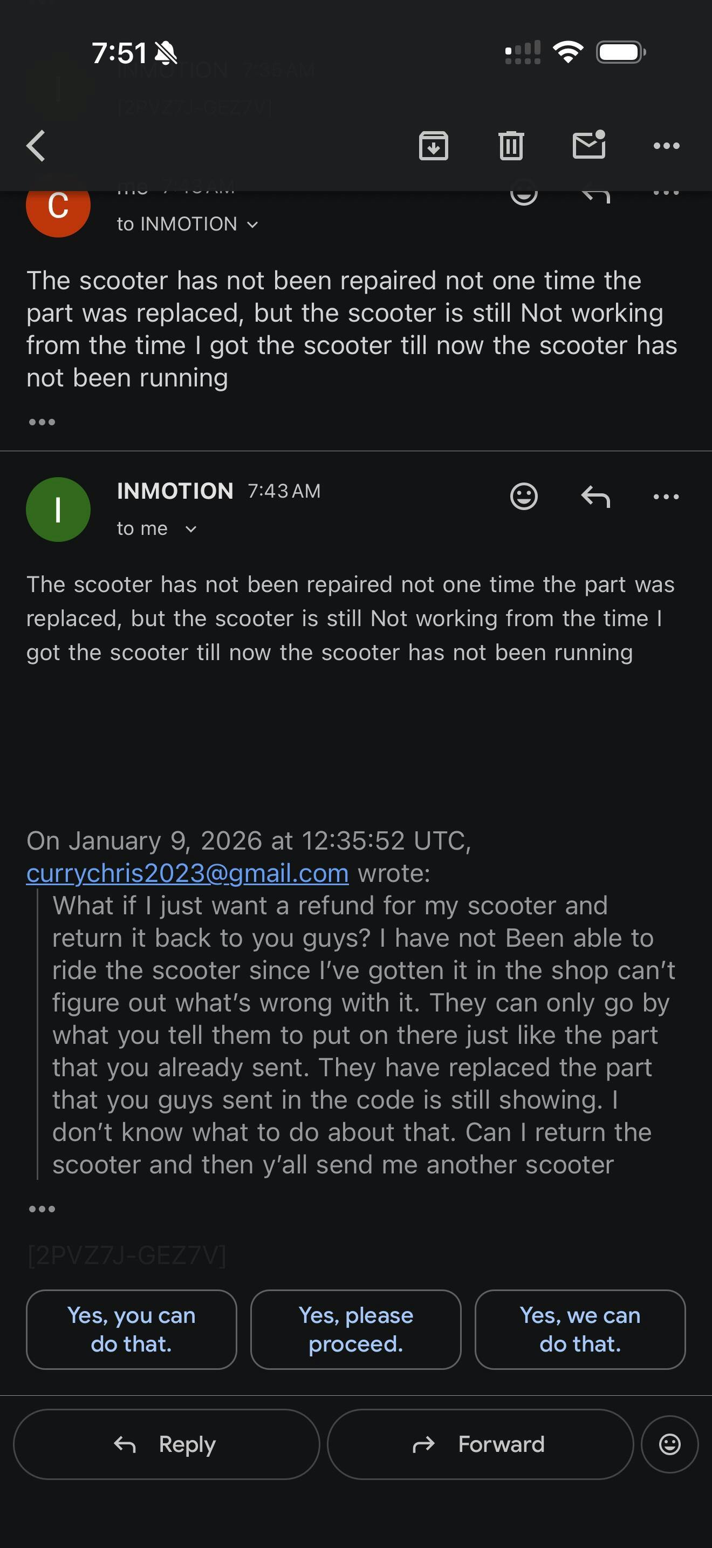Open the top toolbar overflow menu
712x1548 pixels.
pos(666,146)
